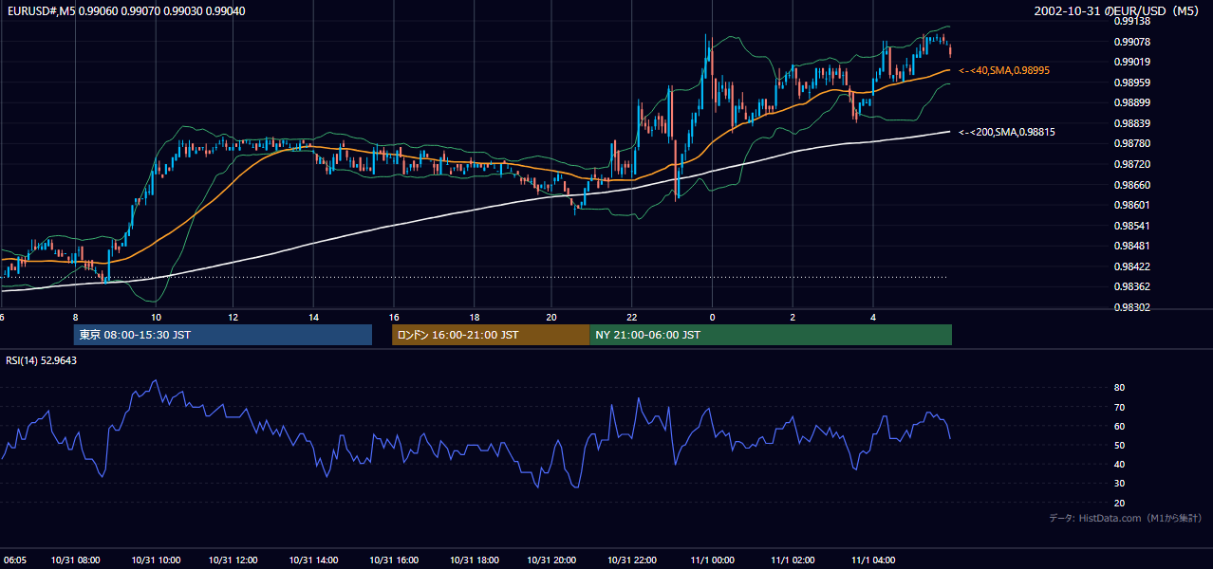Click bottom timeline label 10/31 08:00

[x=76, y=560]
